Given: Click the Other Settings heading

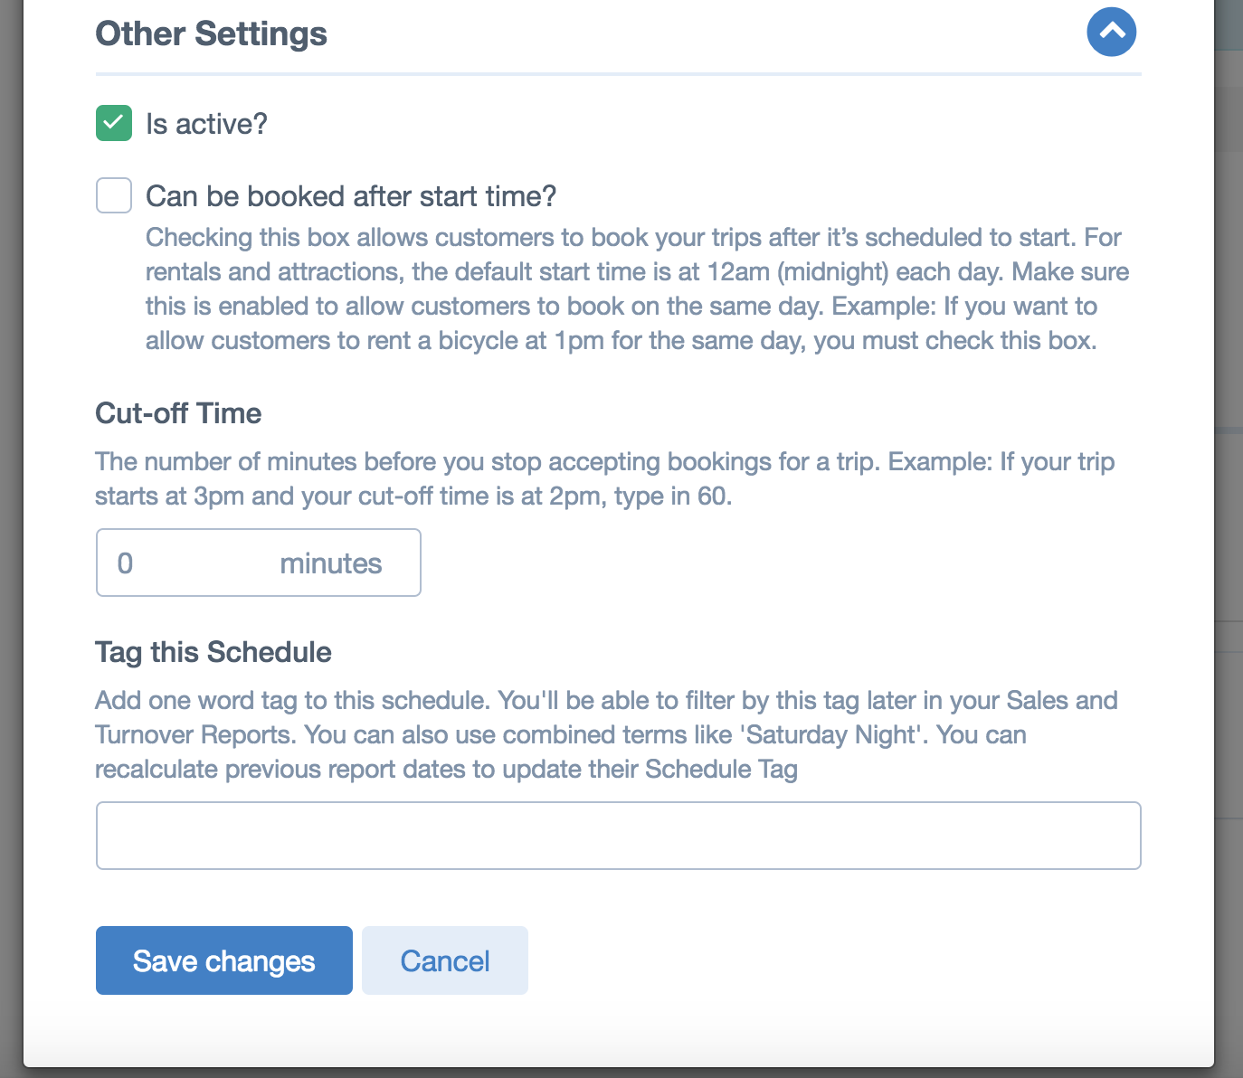Looking at the screenshot, I should pos(211,34).
